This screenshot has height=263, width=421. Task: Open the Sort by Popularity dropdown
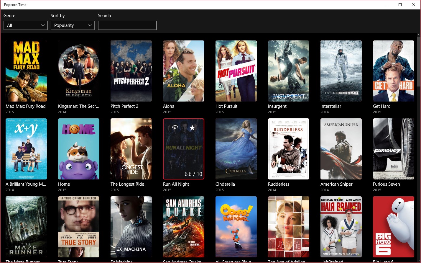pyautogui.click(x=73, y=25)
